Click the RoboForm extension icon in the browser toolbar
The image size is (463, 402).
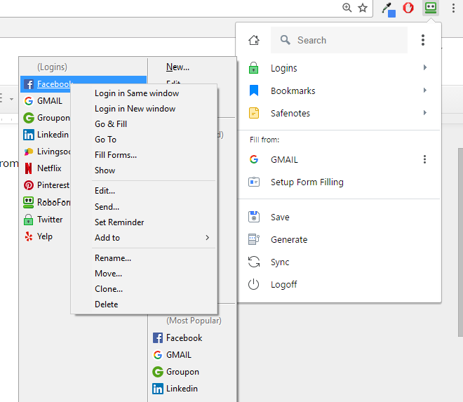click(431, 8)
